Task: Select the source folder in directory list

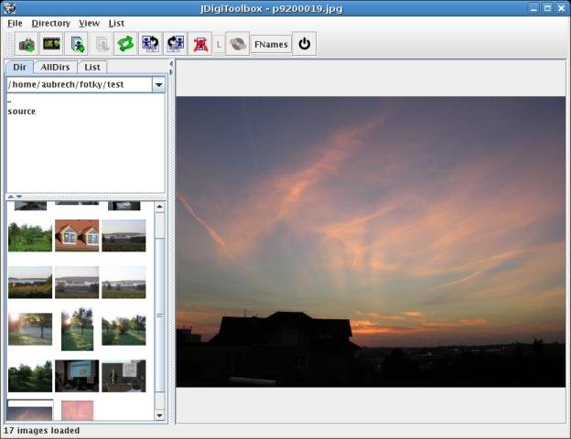Action: [22, 112]
